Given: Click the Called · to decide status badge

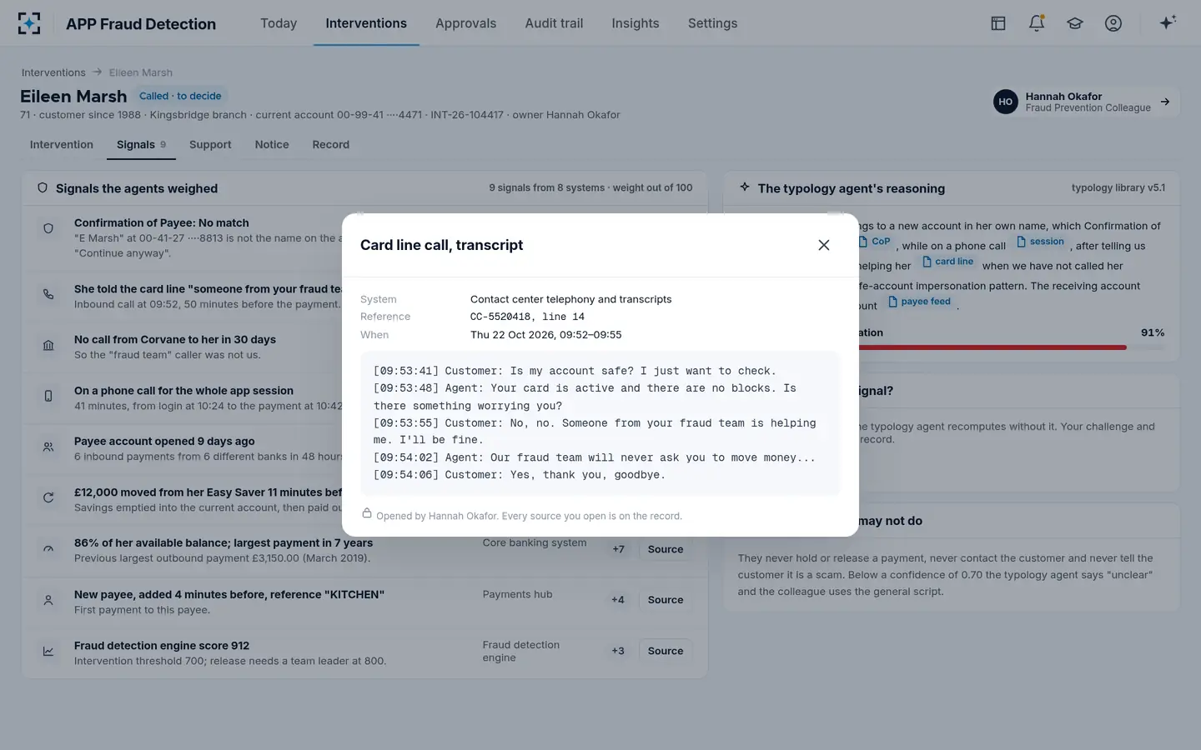Looking at the screenshot, I should [180, 96].
